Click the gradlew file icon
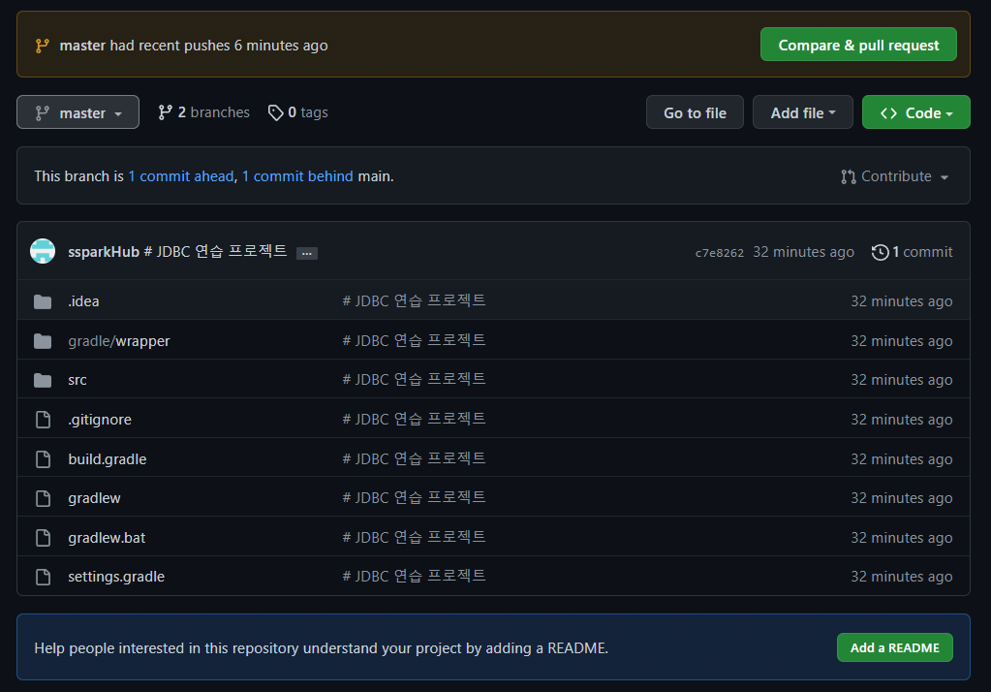This screenshot has height=692, width=991. point(43,498)
